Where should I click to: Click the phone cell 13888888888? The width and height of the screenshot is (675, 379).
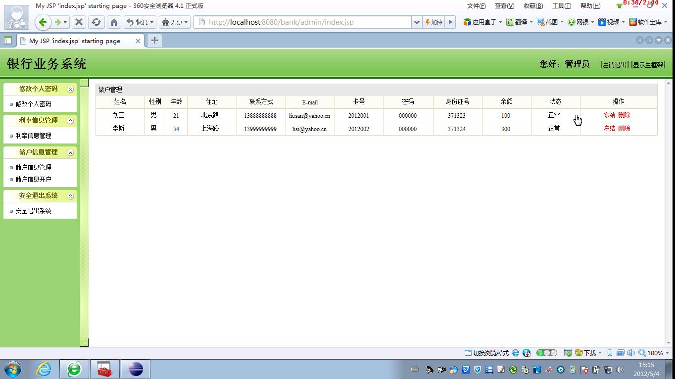[260, 115]
